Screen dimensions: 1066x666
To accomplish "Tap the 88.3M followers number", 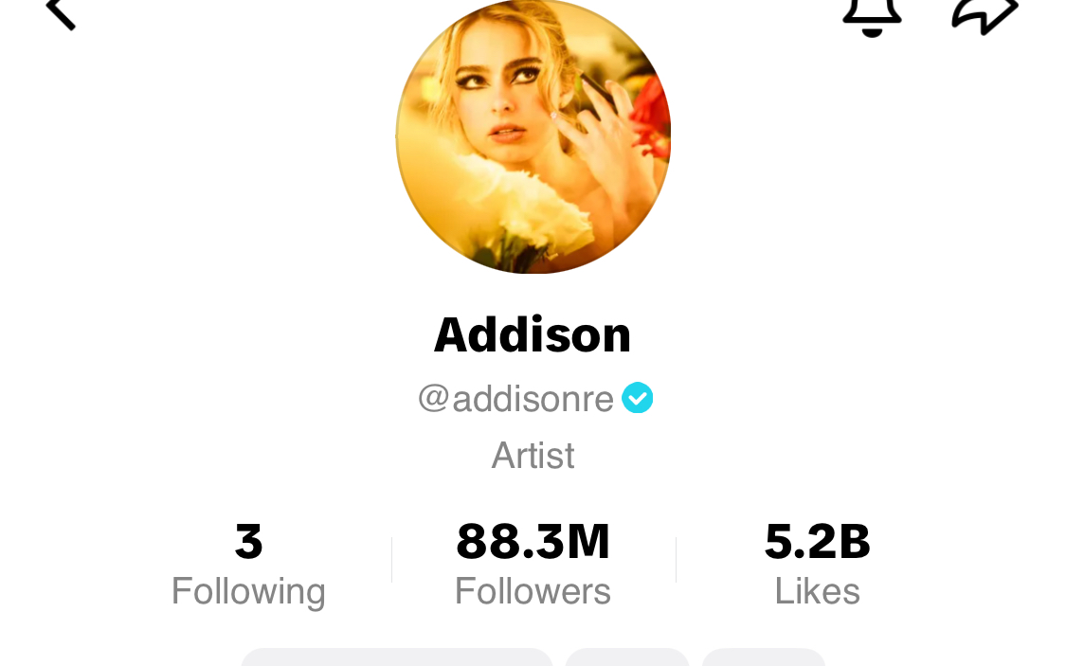I will pyautogui.click(x=533, y=542).
